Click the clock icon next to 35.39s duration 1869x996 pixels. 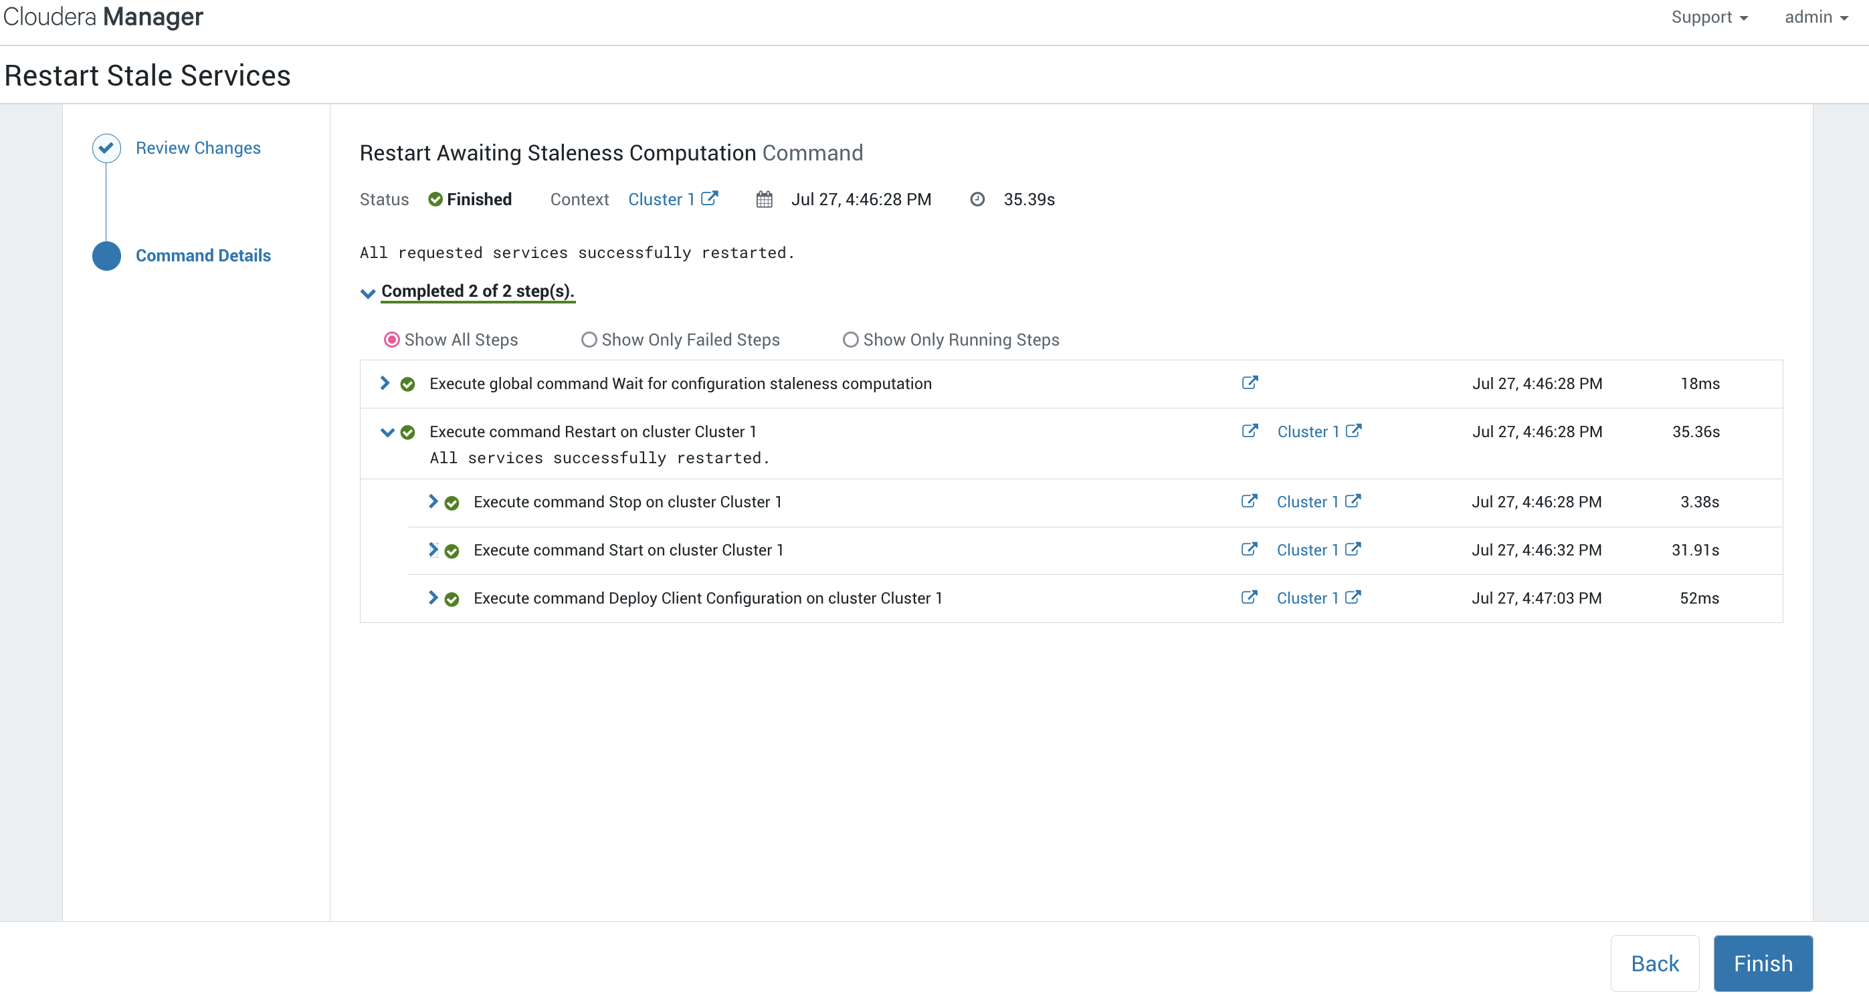[x=977, y=199]
